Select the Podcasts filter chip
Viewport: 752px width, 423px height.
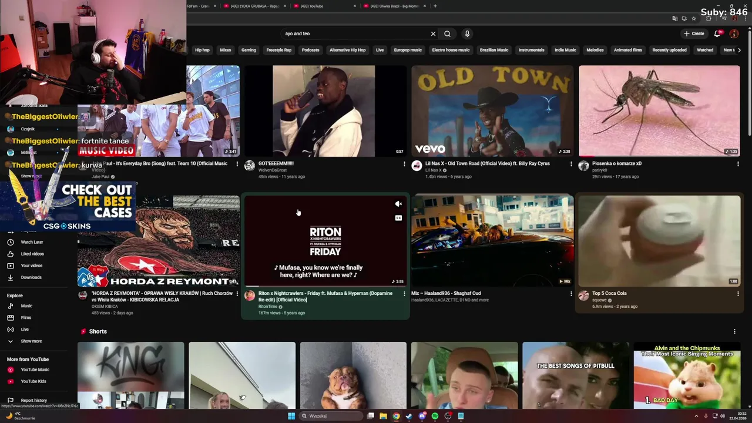310,50
